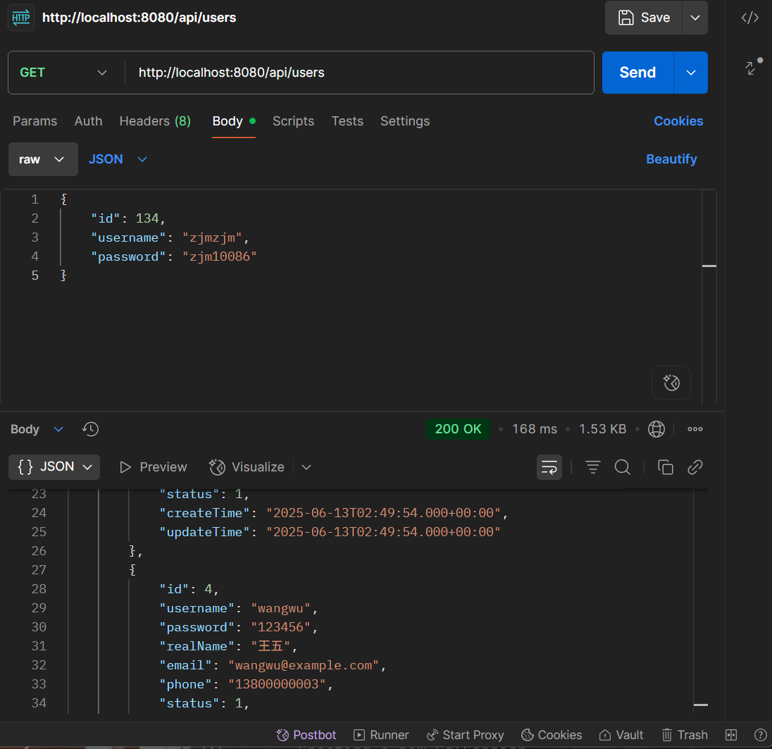Open the JSON body format dropdown
This screenshot has width=772, height=749.
pos(118,159)
